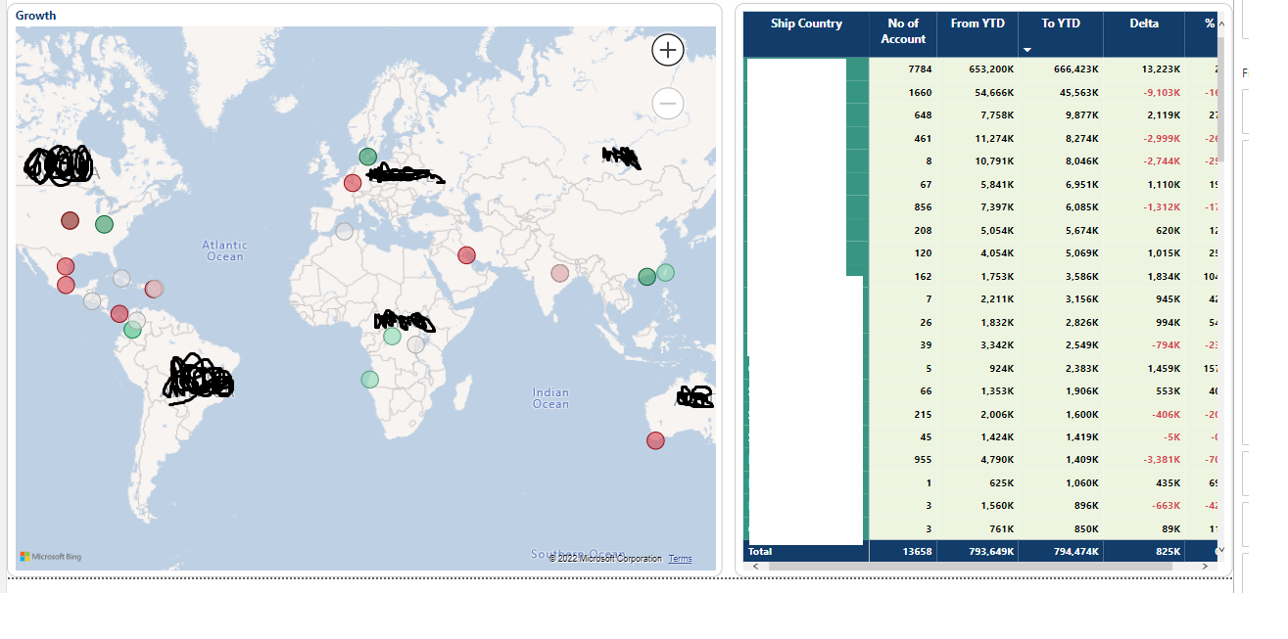Click the map zoom in plus button
The width and height of the screenshot is (1288, 639).
668,50
